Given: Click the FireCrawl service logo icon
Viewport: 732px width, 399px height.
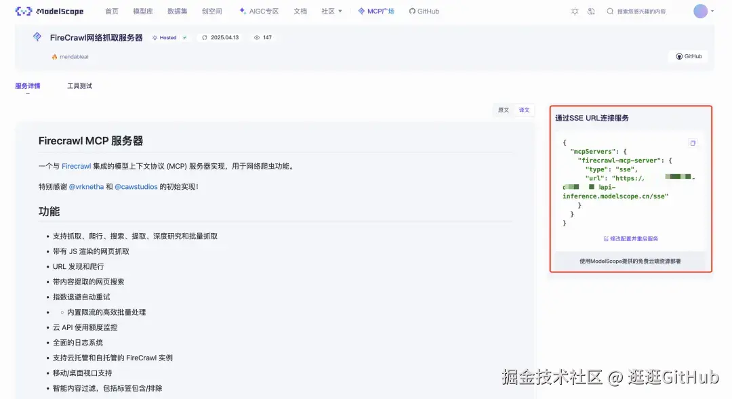Looking at the screenshot, I should pyautogui.click(x=36, y=37).
